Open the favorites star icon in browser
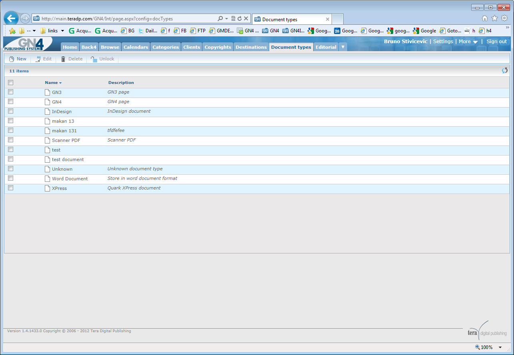This screenshot has width=514, height=355. (494, 18)
